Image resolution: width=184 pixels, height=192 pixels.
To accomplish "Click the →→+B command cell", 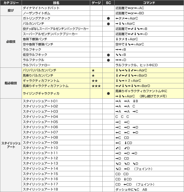I will (149, 49).
